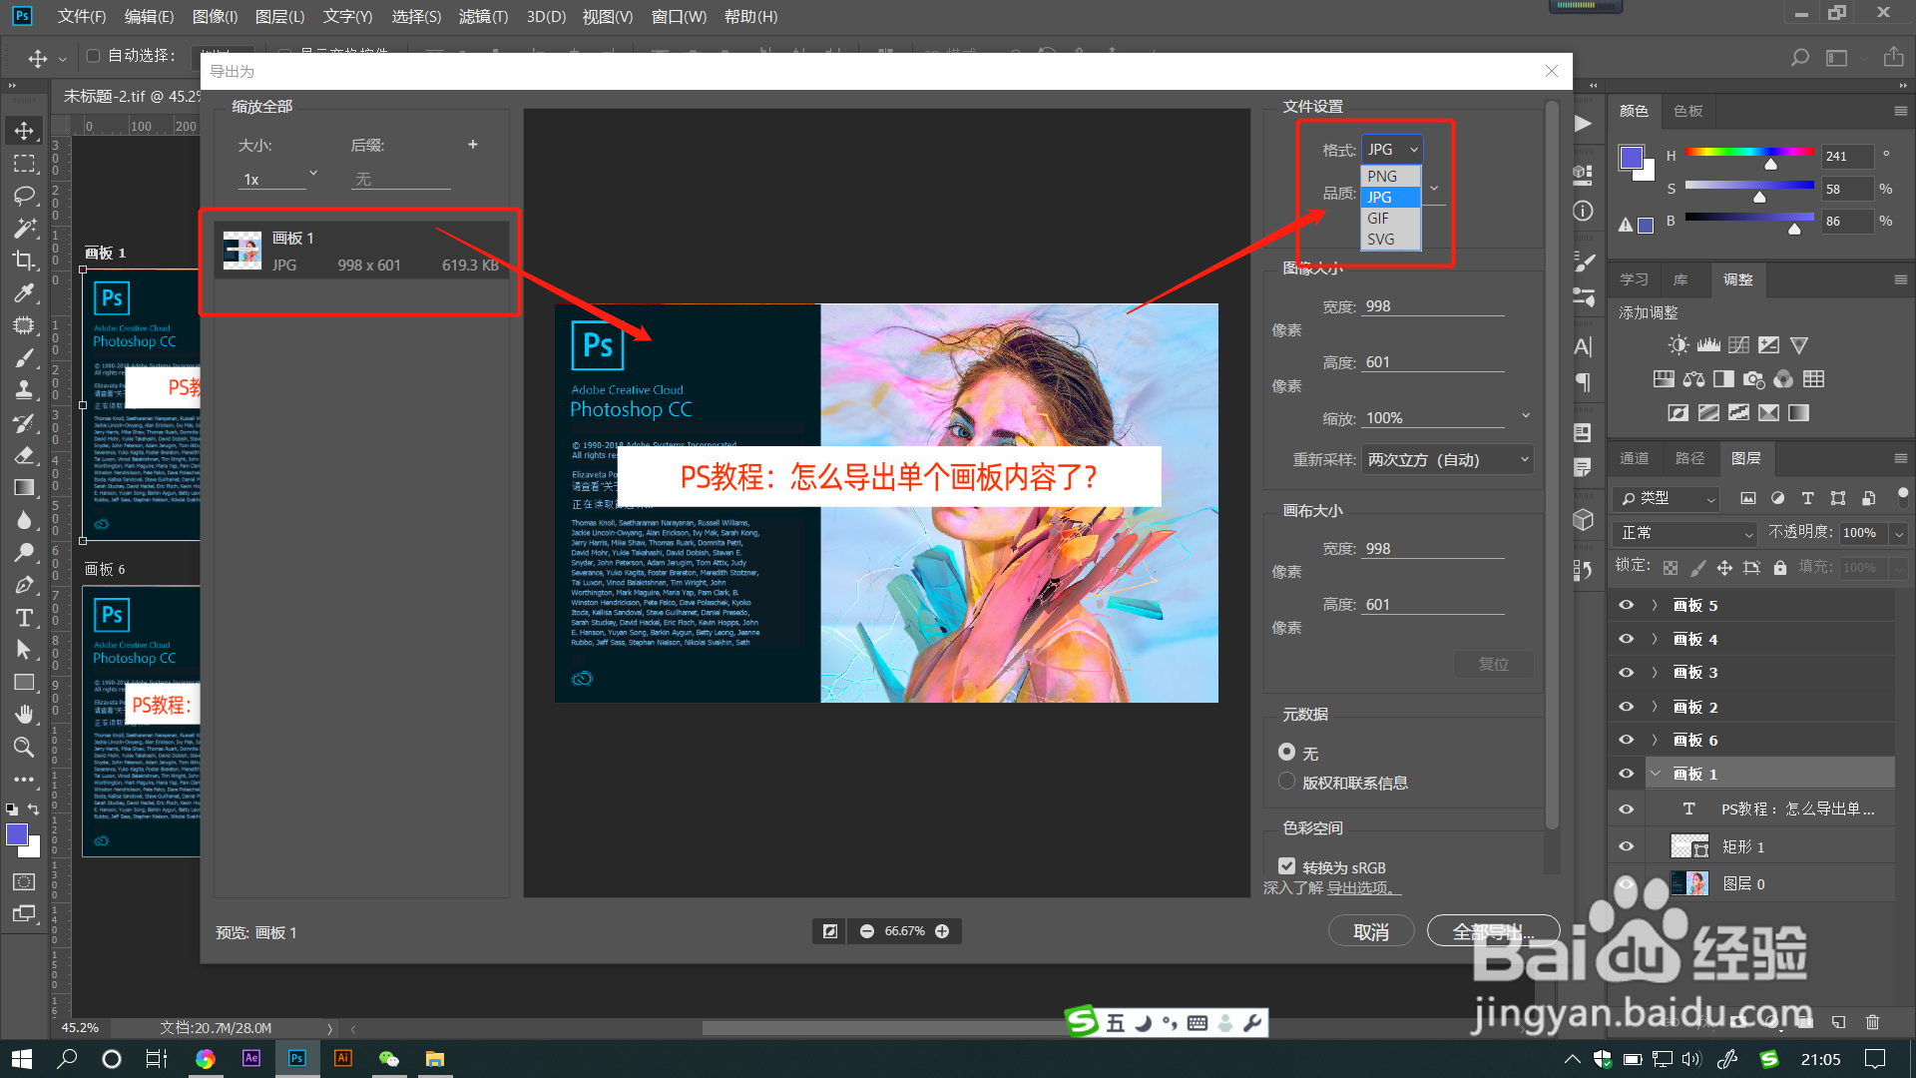
Task: Click the 取消 cancel button
Action: pyautogui.click(x=1370, y=931)
